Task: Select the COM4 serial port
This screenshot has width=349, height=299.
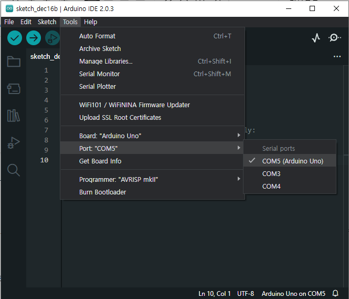Action: [x=290, y=186]
